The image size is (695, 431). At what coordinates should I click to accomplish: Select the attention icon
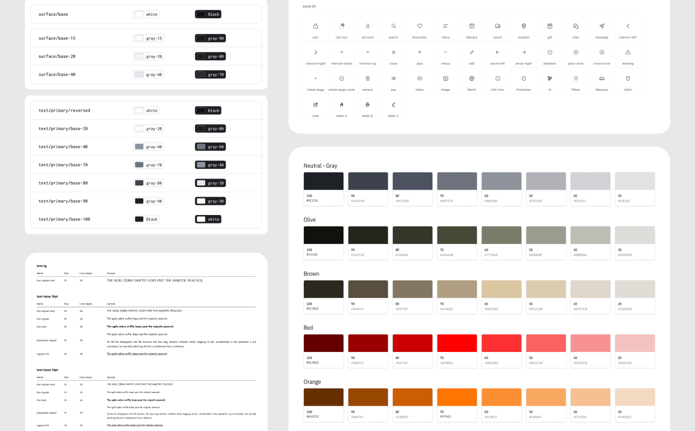click(x=550, y=52)
